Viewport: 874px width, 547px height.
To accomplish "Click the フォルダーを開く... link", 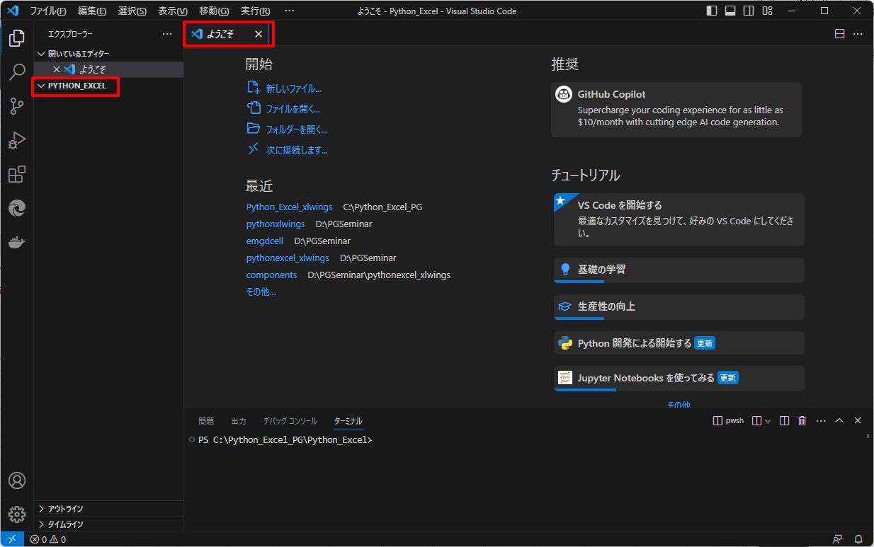I will pyautogui.click(x=287, y=129).
